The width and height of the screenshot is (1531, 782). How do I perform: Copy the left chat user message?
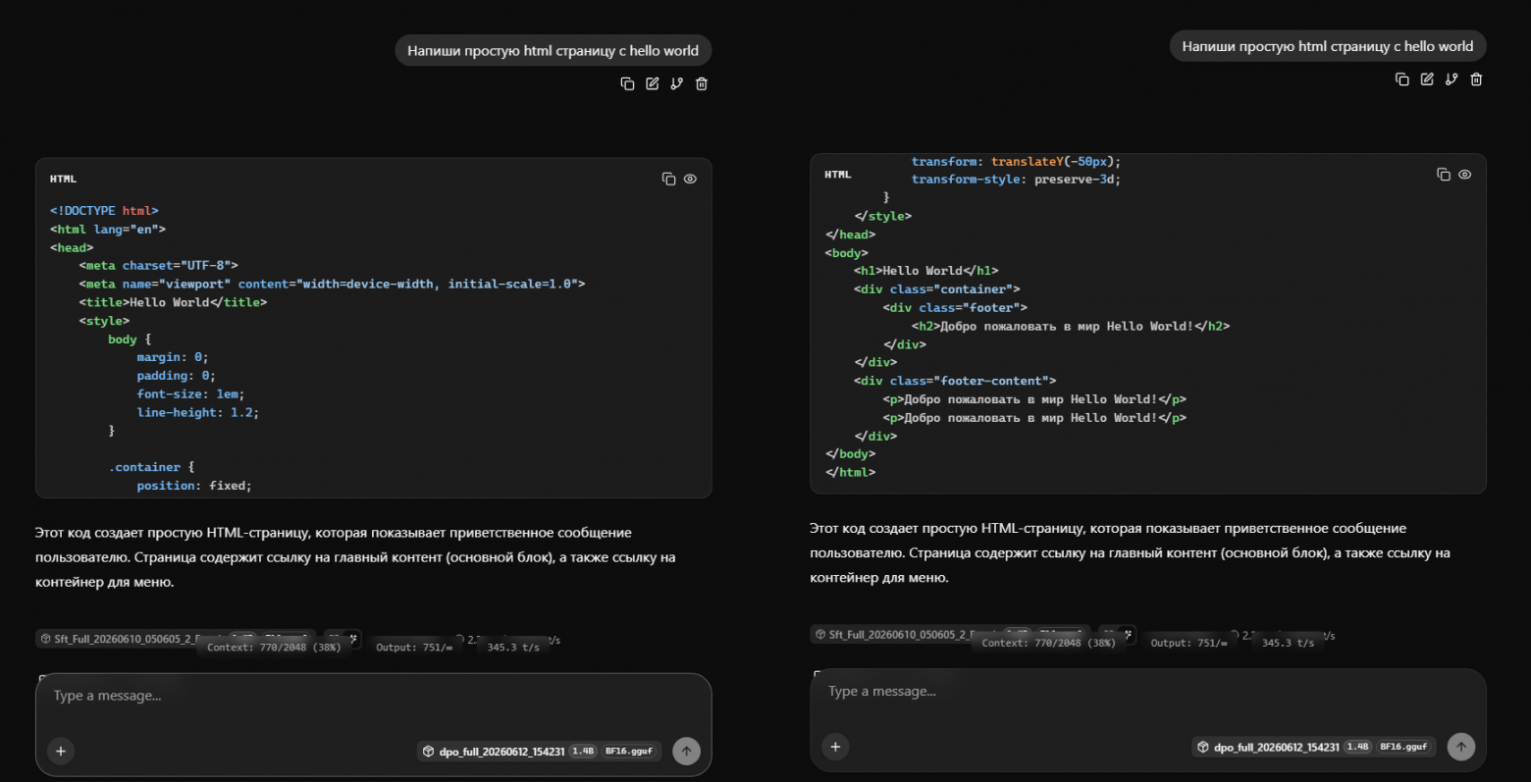pos(628,83)
